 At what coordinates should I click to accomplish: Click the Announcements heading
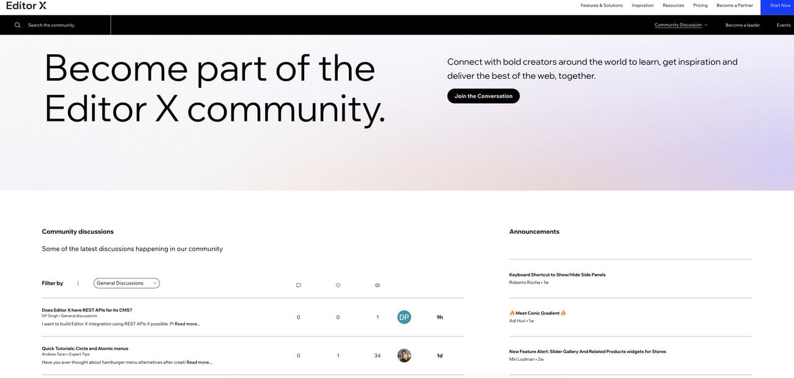(534, 231)
